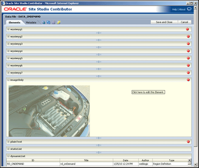The image size is (199, 168).
Task: Click the red circle icon on wysiwyg2
Action: (188, 36)
